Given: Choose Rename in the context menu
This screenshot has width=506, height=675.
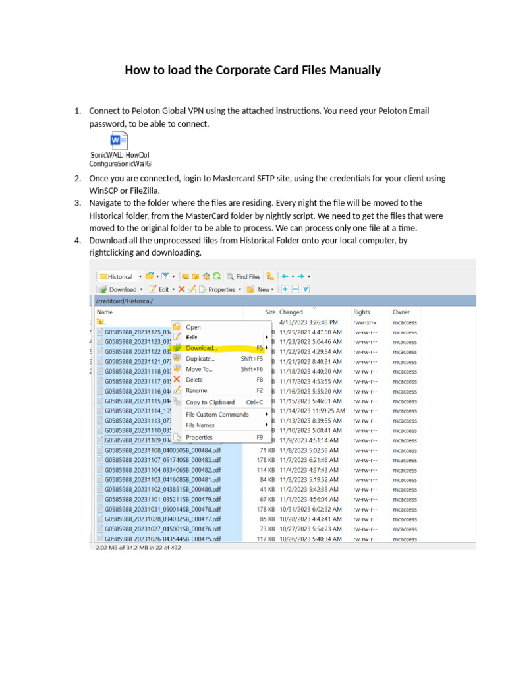Looking at the screenshot, I should tap(221, 390).
